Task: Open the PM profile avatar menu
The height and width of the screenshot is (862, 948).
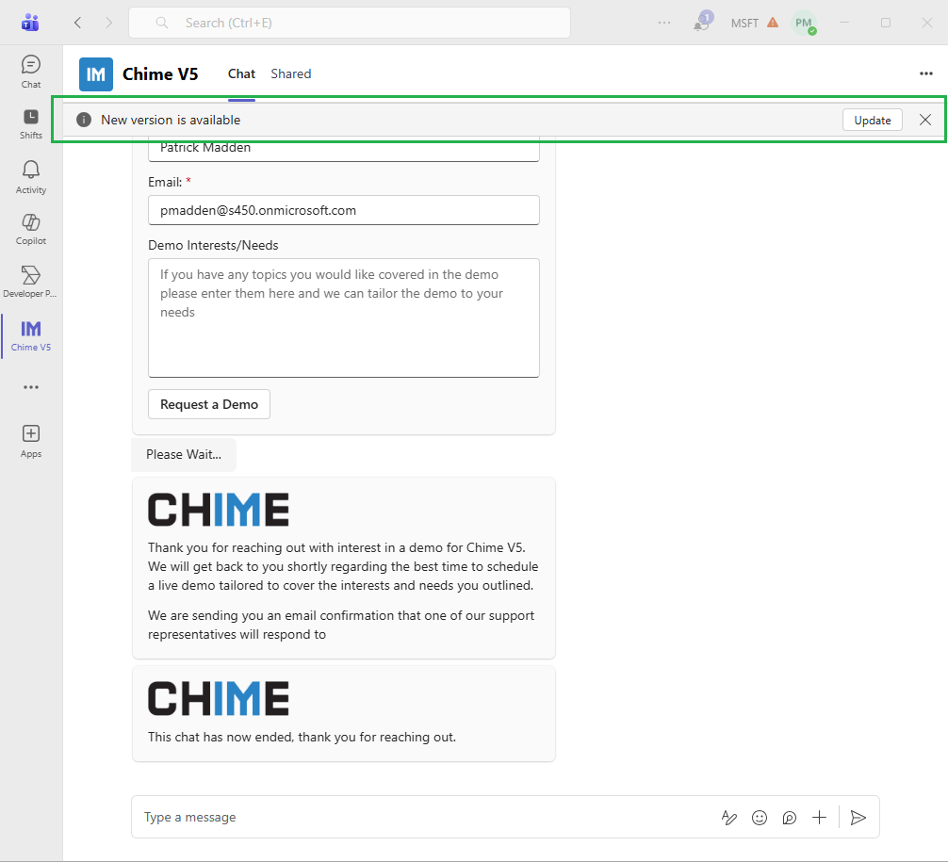Action: point(804,23)
